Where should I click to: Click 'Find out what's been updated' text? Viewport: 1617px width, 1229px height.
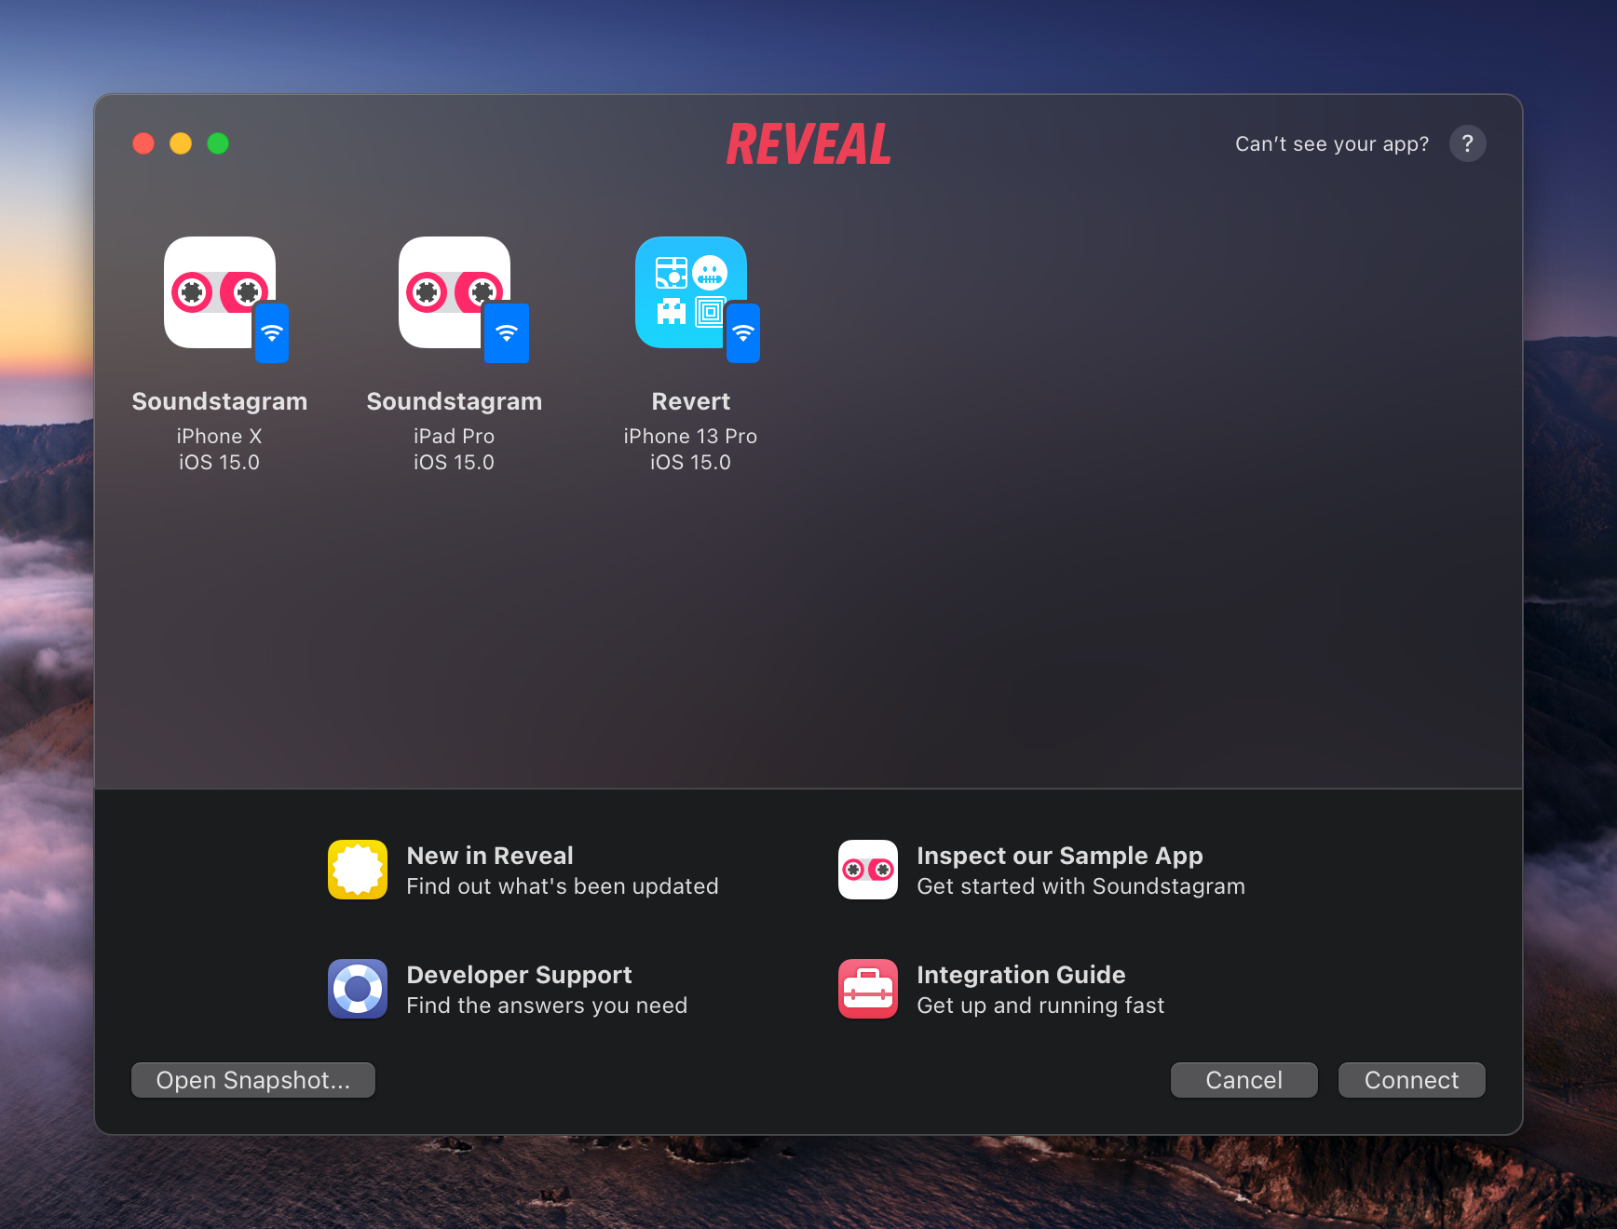563,886
